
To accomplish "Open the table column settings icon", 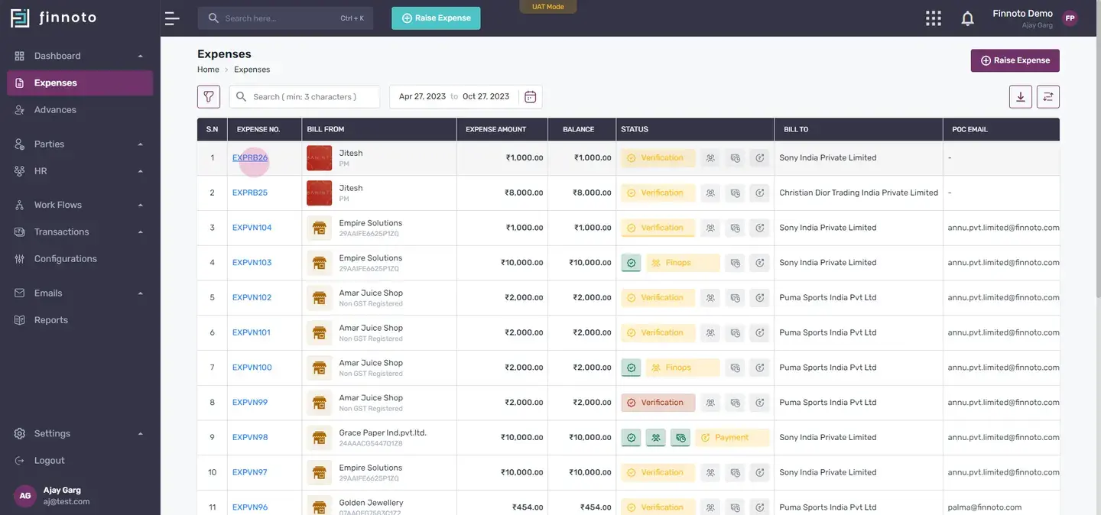I will coord(1048,97).
